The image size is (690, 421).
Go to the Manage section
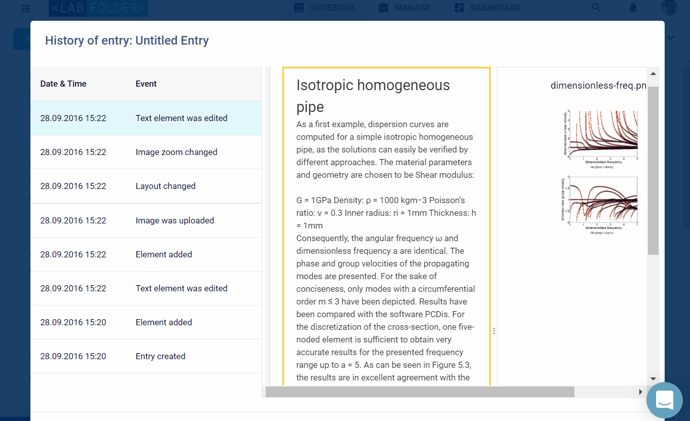(405, 8)
